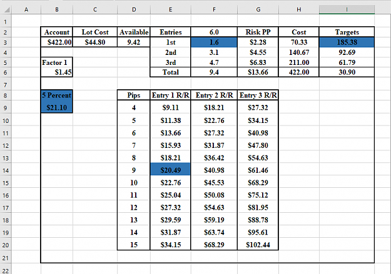Click the $9.11 cell in Entry 1

[171, 107]
